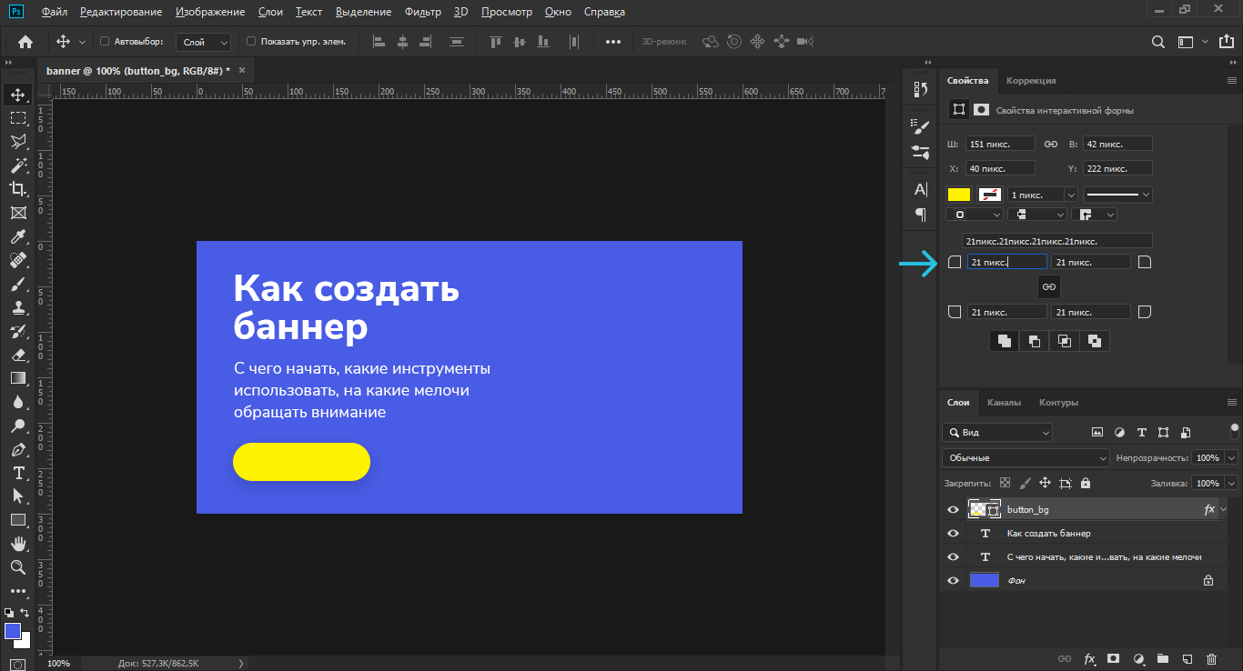Expand button_bg layer effects arrow

(x=1225, y=510)
